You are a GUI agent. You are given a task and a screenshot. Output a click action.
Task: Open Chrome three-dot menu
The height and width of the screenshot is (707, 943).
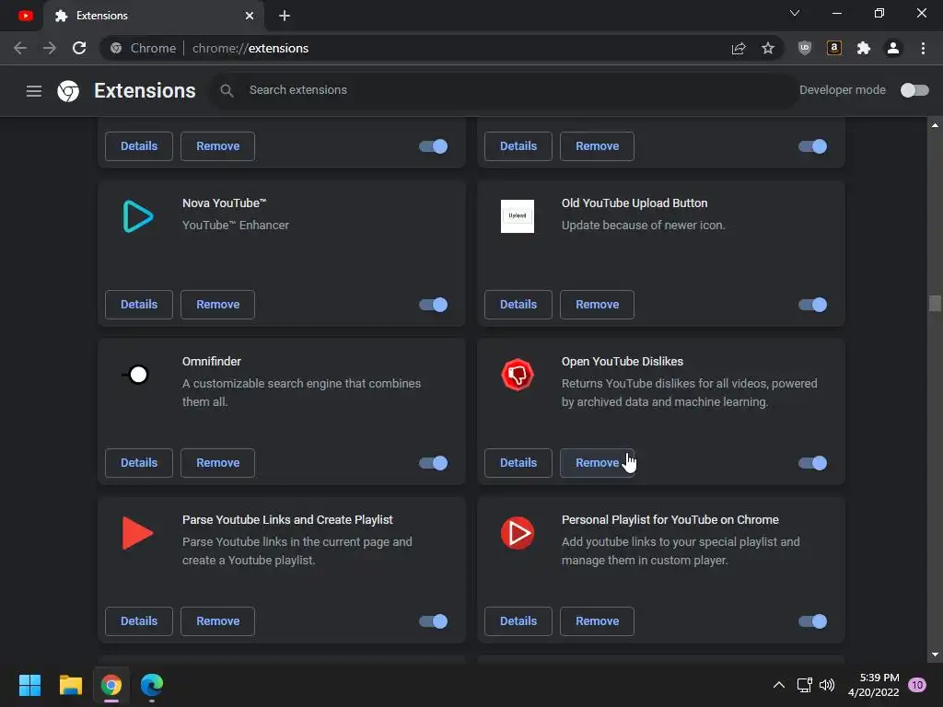pyautogui.click(x=923, y=48)
